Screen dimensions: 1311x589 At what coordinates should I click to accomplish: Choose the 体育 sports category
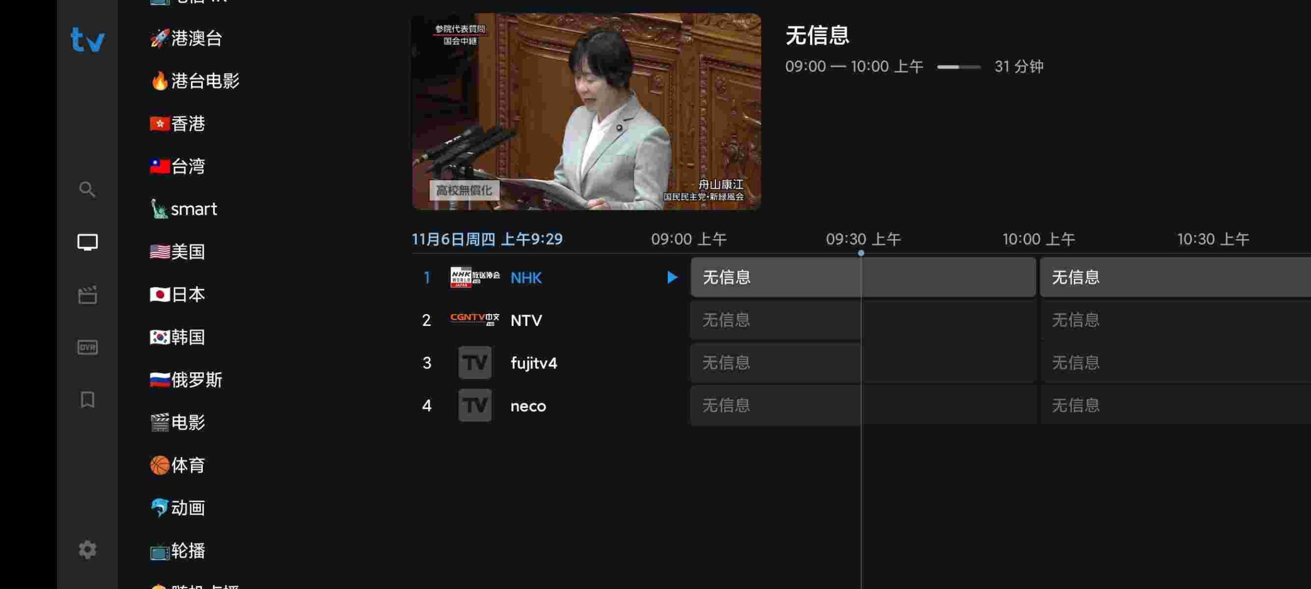click(x=177, y=465)
